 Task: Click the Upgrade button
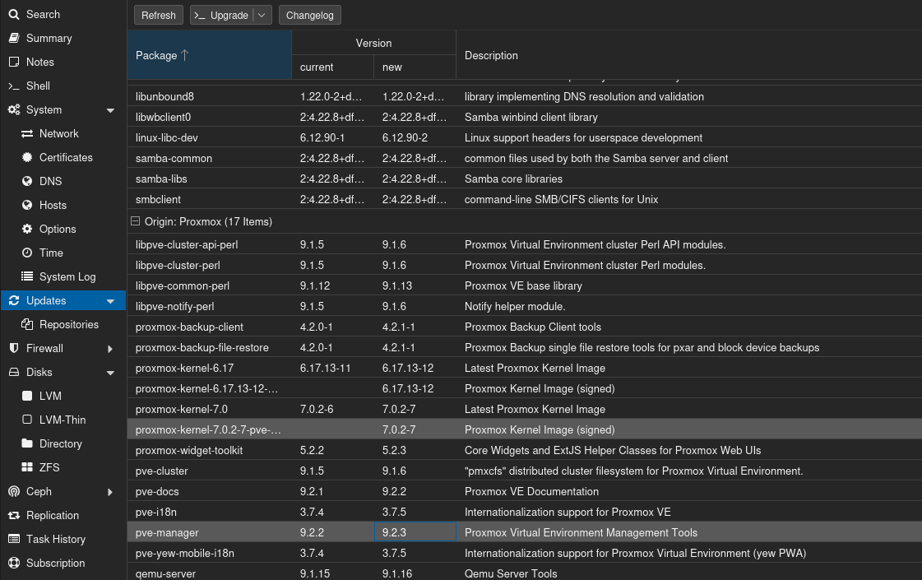pos(222,16)
